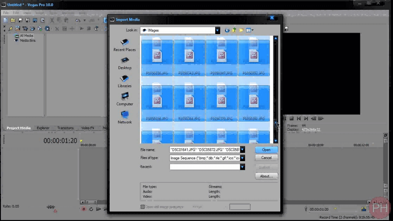Open the Recent dropdown
Screen dimensions: 393x221
[x=243, y=167]
